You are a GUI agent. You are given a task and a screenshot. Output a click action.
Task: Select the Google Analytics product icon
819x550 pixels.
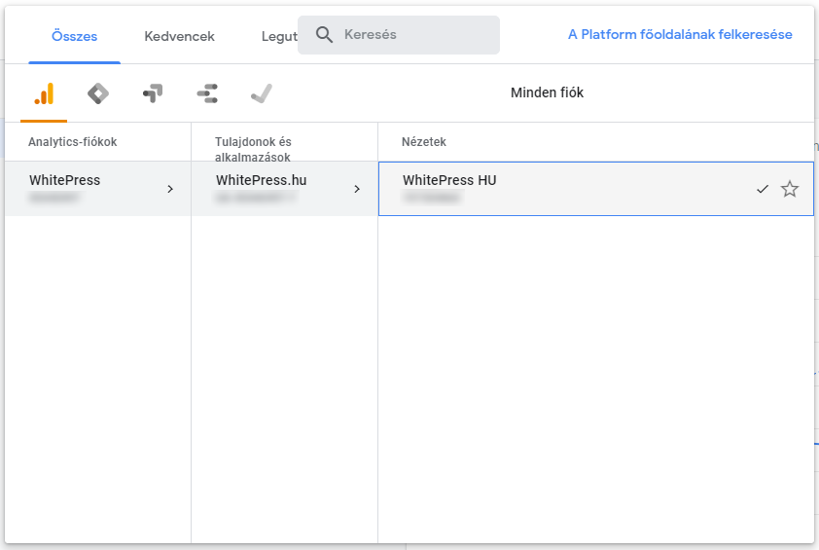coord(44,94)
